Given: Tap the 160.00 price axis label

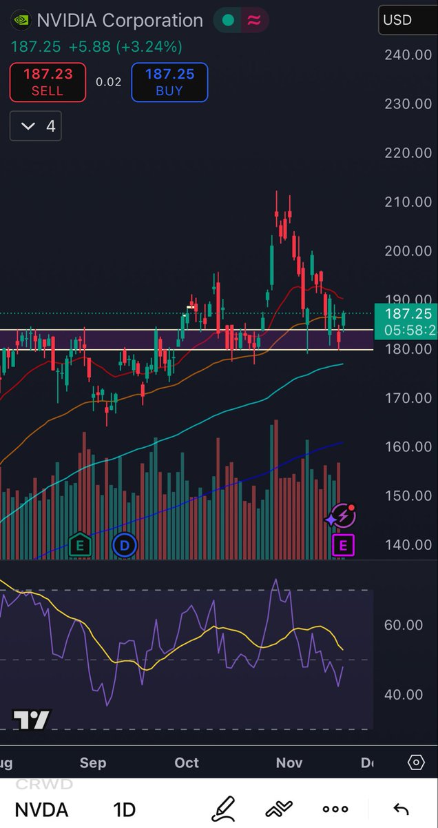Looking at the screenshot, I should (x=408, y=446).
